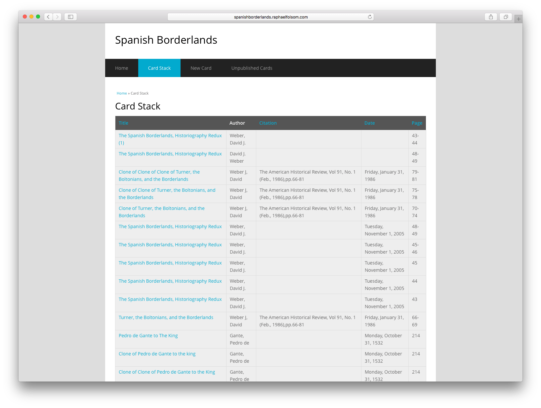This screenshot has width=541, height=408.
Task: Sort cards by Page column header
Action: pyautogui.click(x=417, y=123)
